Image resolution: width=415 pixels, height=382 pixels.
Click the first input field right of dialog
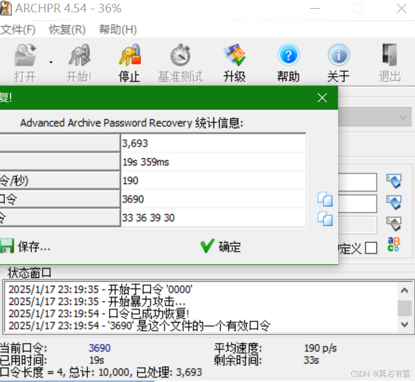(357, 182)
